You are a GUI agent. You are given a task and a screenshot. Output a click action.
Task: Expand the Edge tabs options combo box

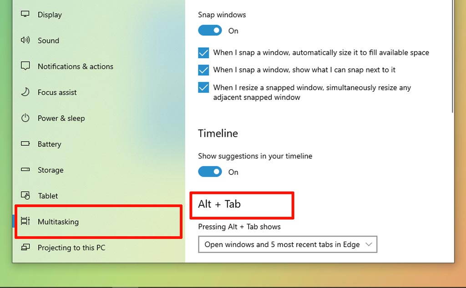point(288,244)
